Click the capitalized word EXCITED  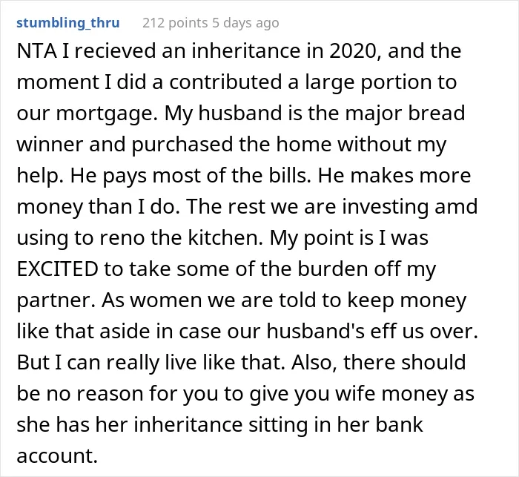coord(57,269)
